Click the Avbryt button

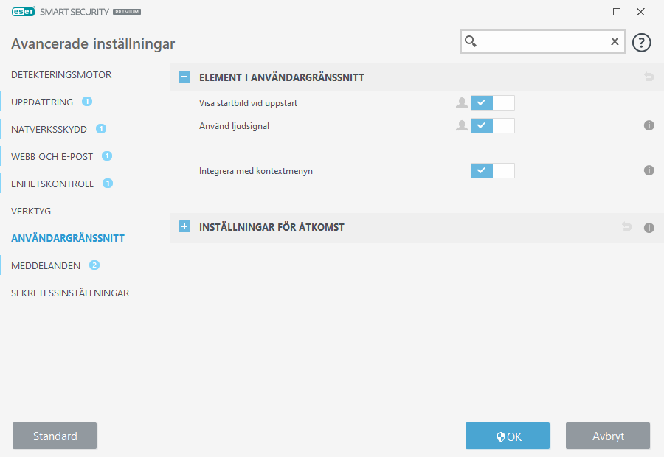point(608,436)
